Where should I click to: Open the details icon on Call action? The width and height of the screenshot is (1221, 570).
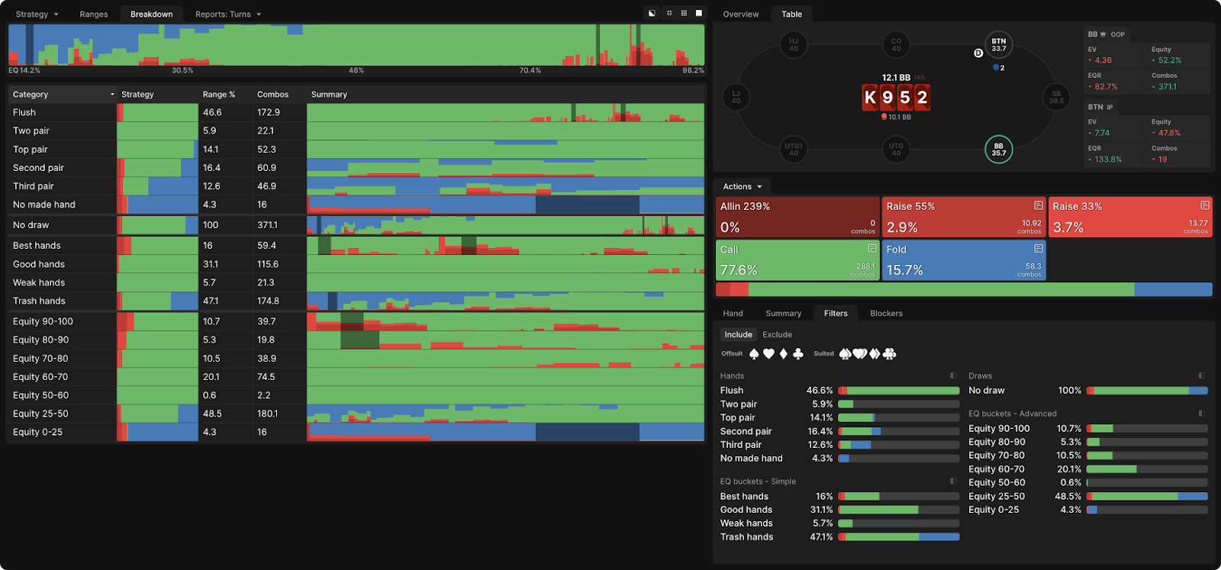pyautogui.click(x=872, y=249)
